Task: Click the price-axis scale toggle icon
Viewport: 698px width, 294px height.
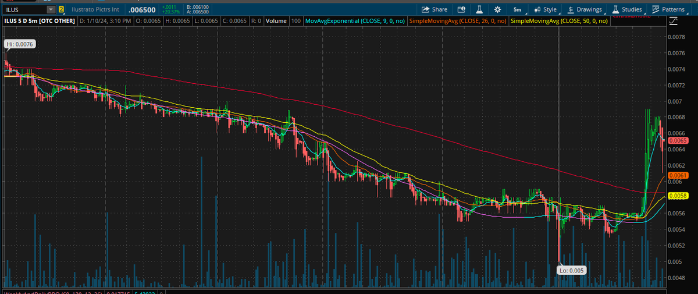Action: (674, 22)
